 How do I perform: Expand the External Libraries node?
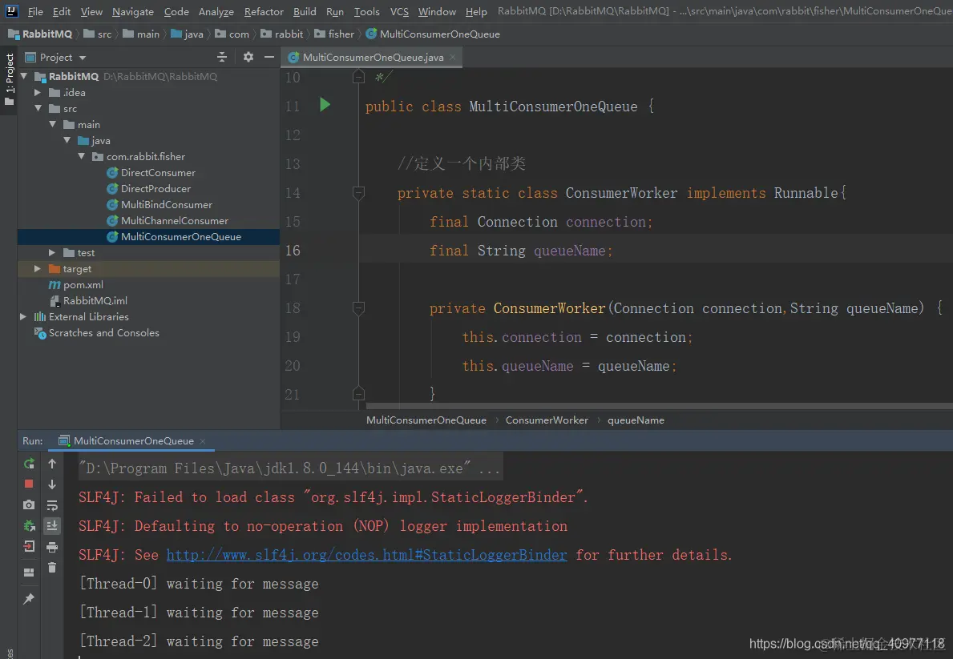(x=22, y=317)
